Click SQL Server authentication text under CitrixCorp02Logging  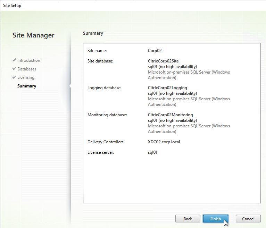[189, 102]
